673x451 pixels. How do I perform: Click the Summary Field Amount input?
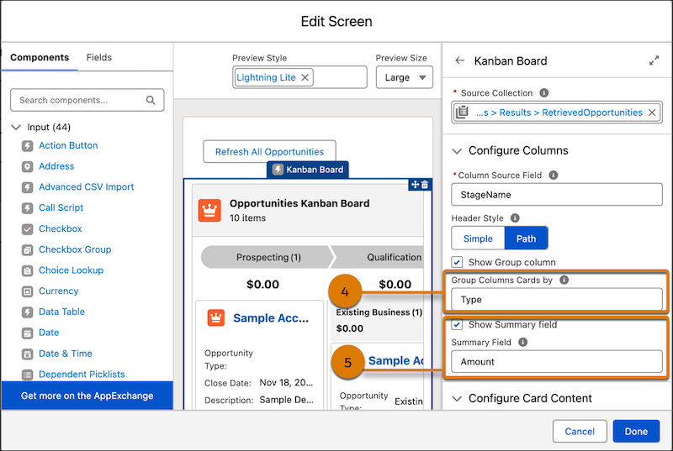click(x=557, y=361)
